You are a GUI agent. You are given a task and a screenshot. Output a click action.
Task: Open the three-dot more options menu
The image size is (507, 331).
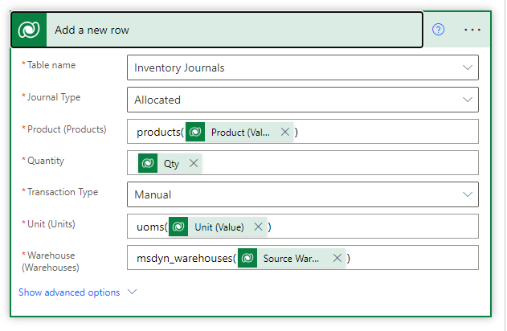click(x=472, y=30)
